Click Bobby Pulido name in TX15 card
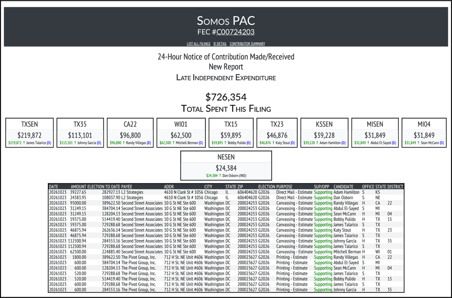Viewport: 452px width, 298px height. [x=237, y=143]
